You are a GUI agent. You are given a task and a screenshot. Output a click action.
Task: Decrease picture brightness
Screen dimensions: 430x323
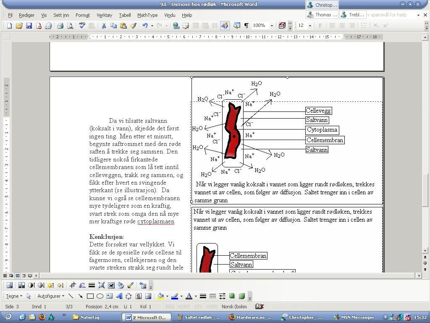60,285
